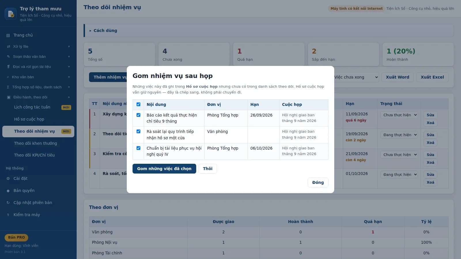Collapse the Điều hành, theo dõi arrow
Screen dimensions: 461x259
(x=69, y=97)
